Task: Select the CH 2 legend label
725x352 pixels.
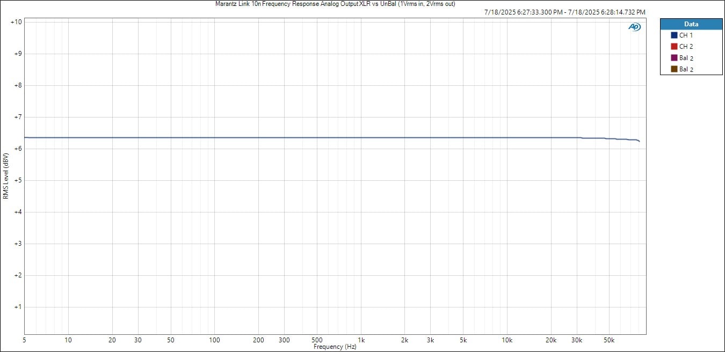Action: [x=686, y=47]
